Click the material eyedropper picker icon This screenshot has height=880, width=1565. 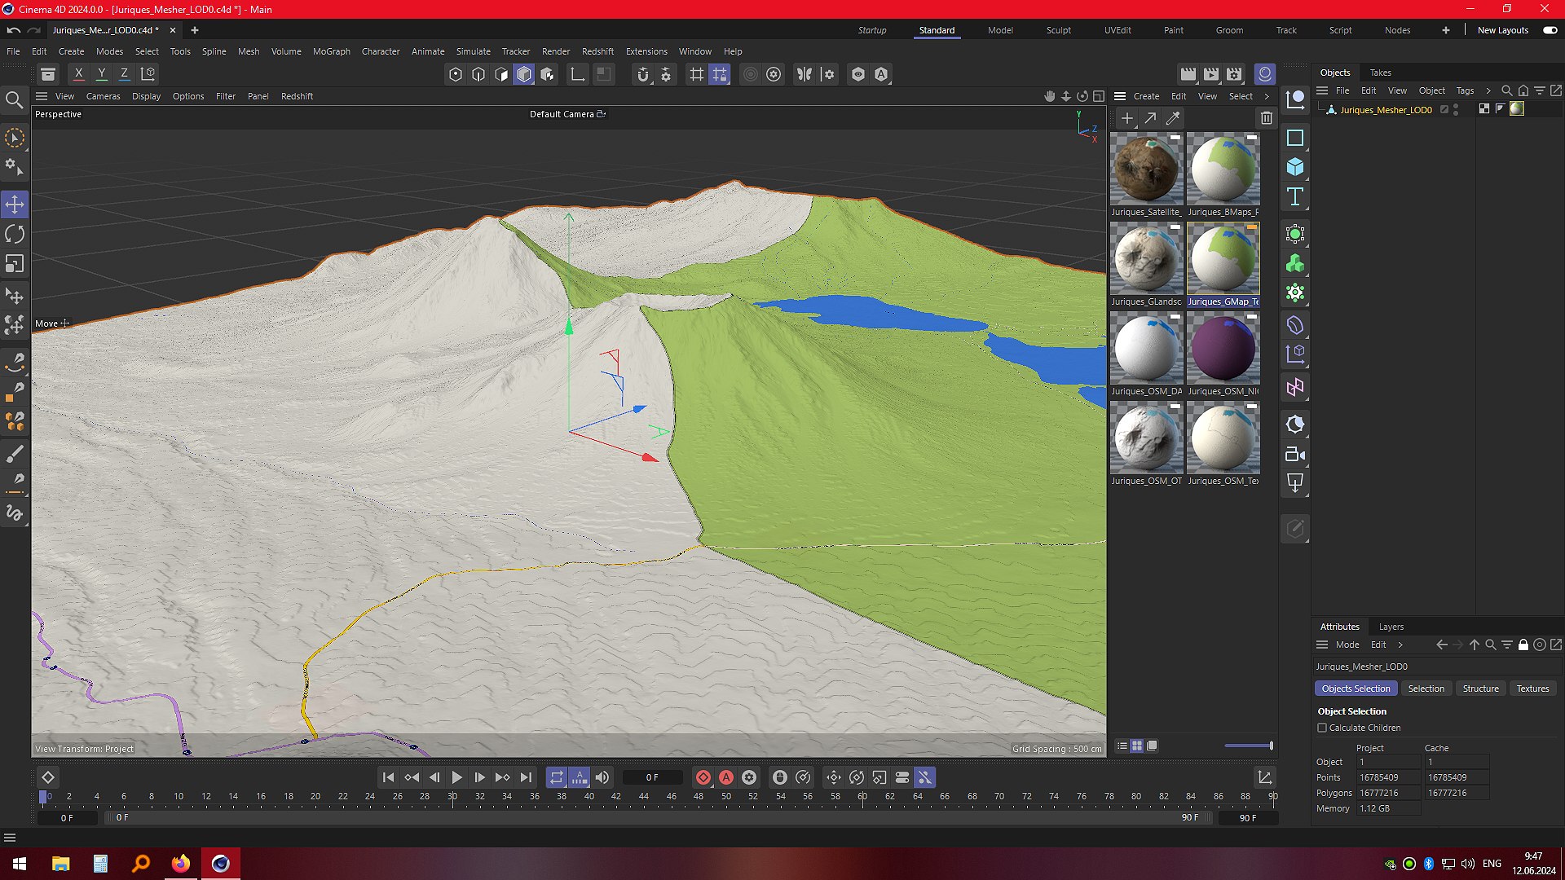(1173, 118)
